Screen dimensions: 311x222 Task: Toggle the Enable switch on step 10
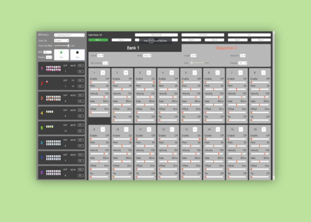(122, 139)
